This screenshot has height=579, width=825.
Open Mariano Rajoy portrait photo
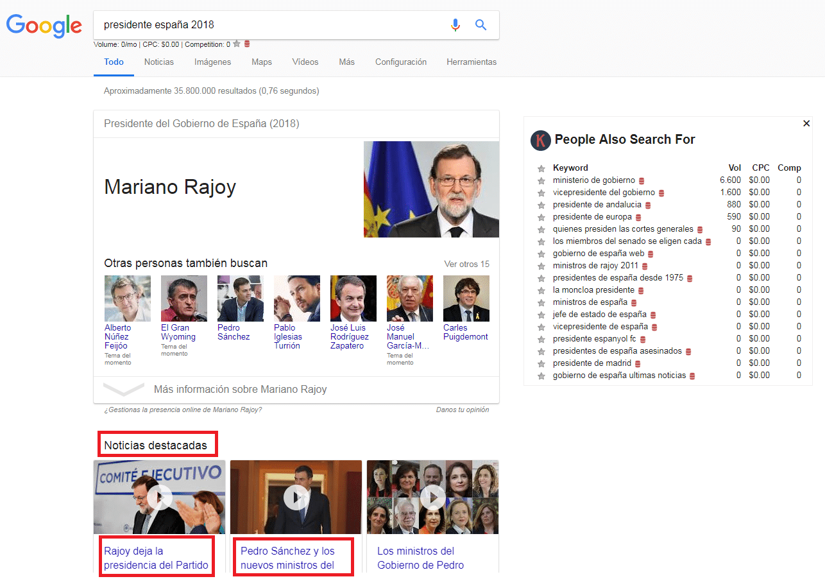click(431, 189)
